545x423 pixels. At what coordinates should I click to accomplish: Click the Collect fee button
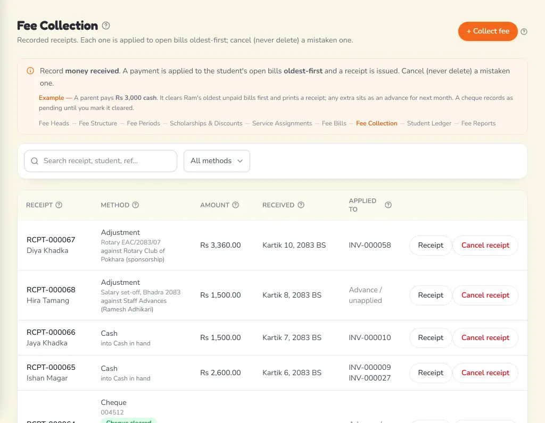point(488,31)
